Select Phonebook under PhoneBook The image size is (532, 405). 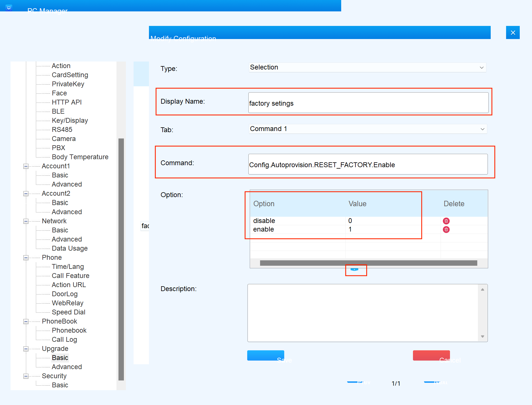point(69,330)
